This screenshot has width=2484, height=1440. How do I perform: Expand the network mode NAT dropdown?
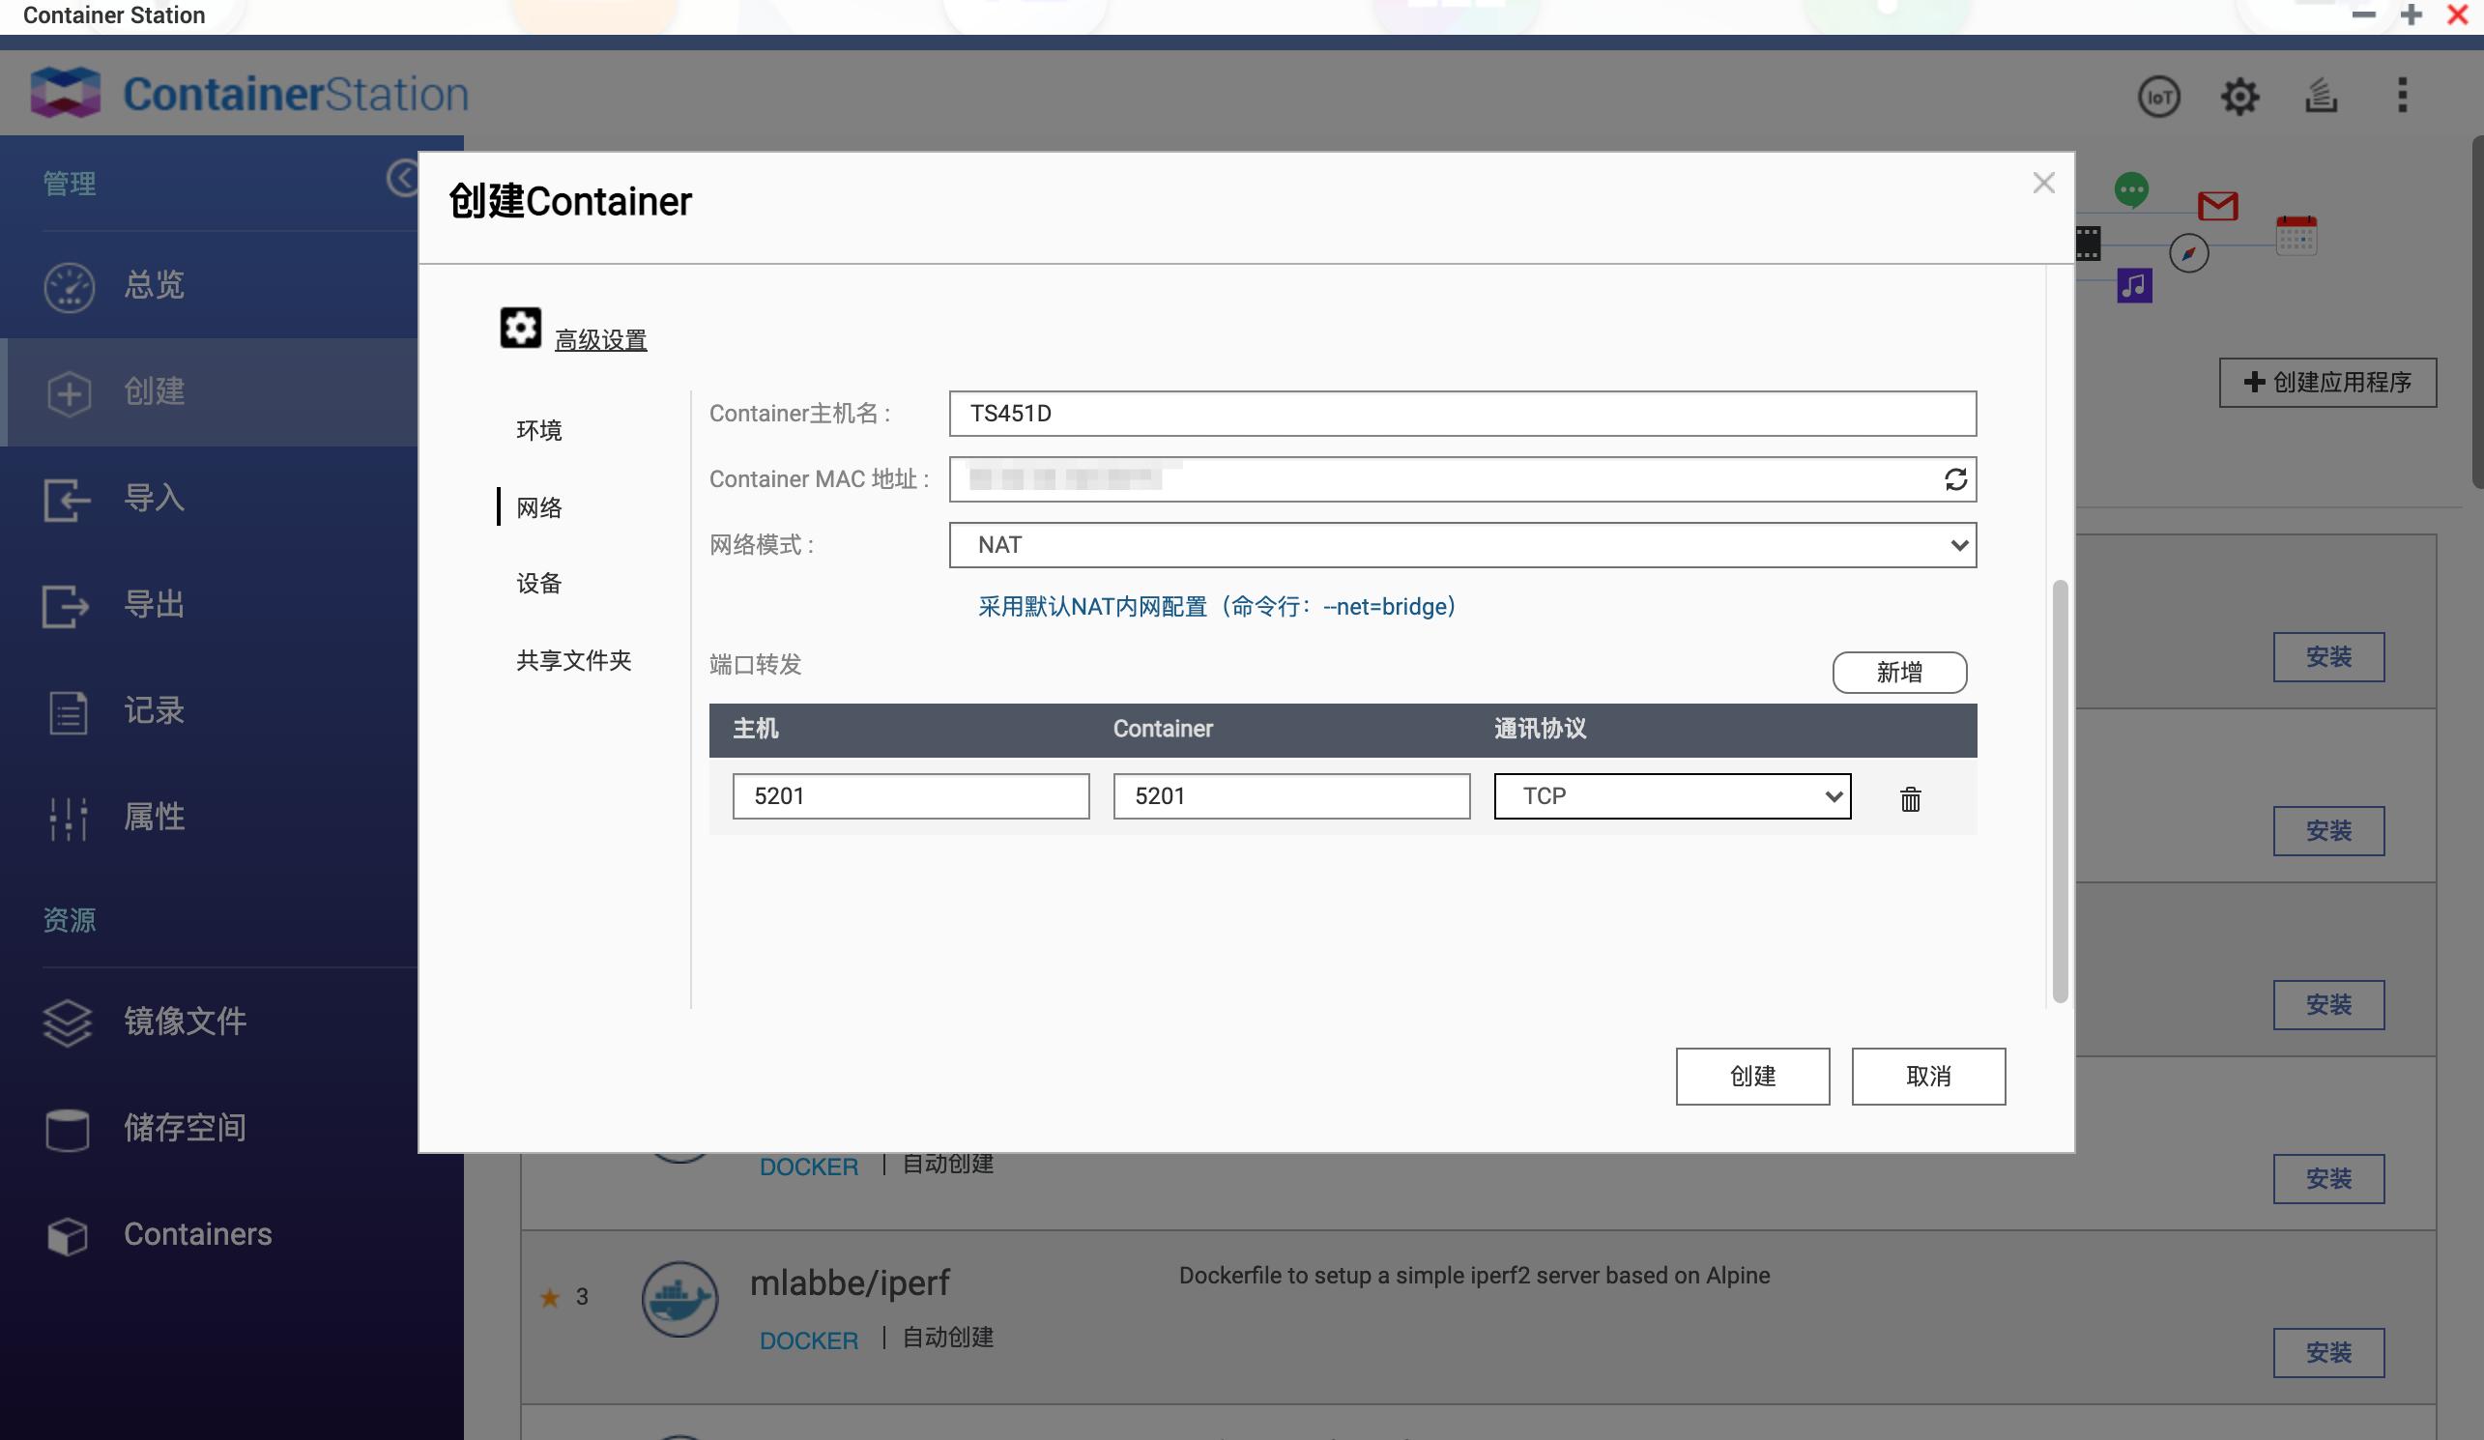tap(1461, 545)
